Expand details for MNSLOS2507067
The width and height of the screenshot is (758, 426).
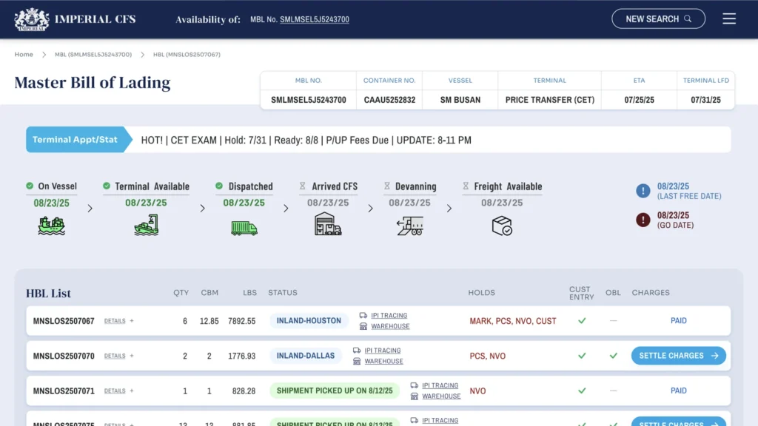[x=119, y=321]
